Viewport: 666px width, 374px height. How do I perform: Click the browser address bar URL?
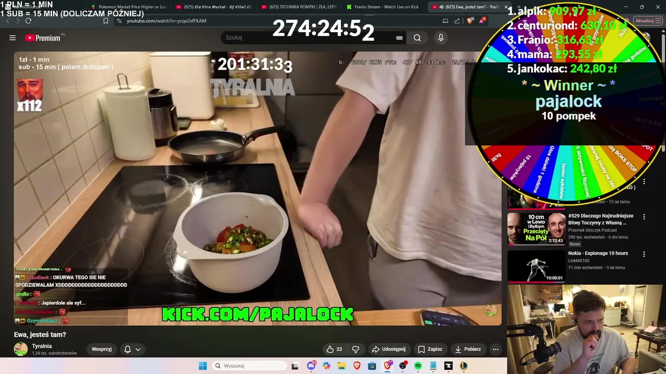(166, 21)
